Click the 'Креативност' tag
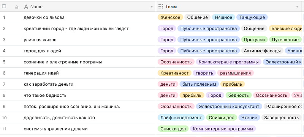304x137 pixels. (x=174, y=73)
